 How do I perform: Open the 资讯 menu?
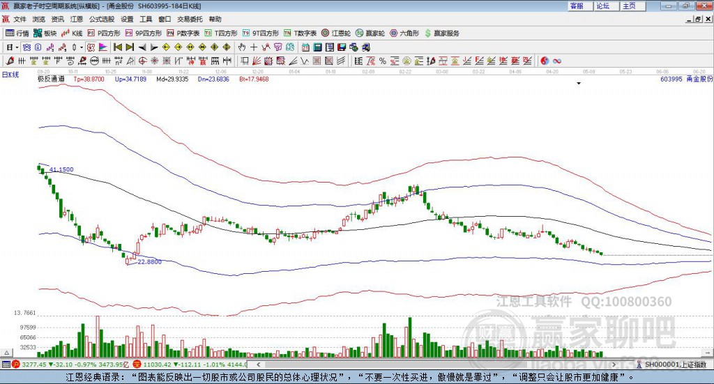[x=57, y=19]
